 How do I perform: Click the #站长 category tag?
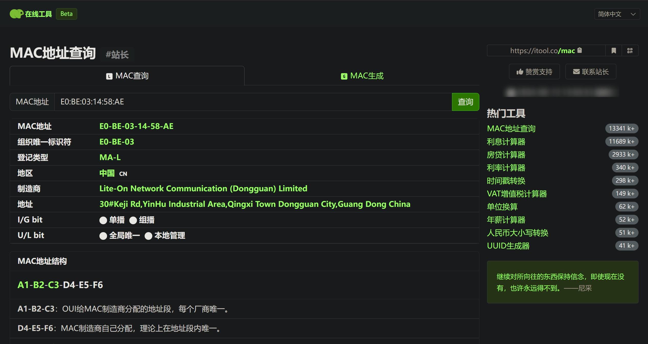pos(117,55)
